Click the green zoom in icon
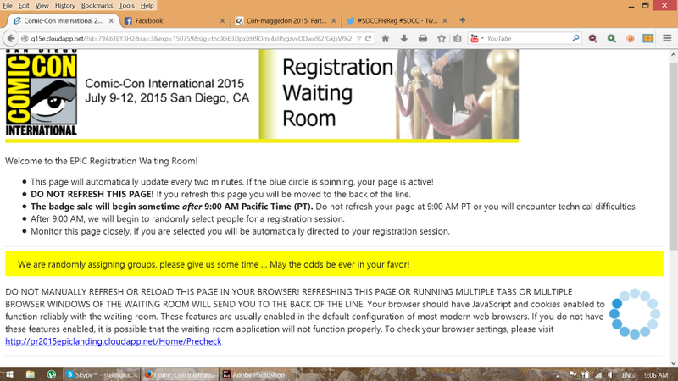This screenshot has width=678, height=381. [611, 38]
